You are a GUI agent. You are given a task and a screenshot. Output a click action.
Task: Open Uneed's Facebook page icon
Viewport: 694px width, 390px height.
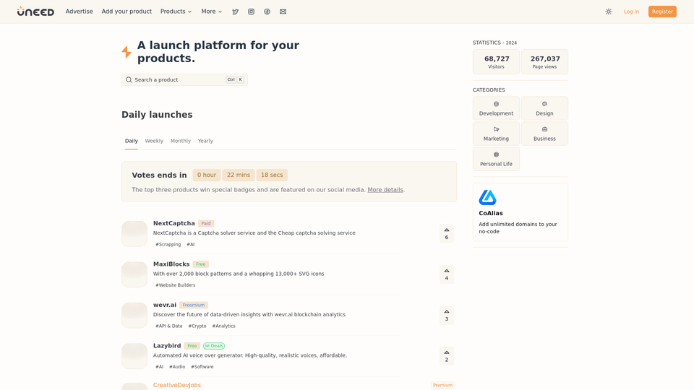point(267,12)
